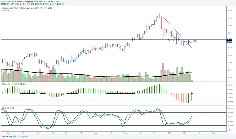Click the 4.0000 squeeze momentum axis label

(230, 85)
